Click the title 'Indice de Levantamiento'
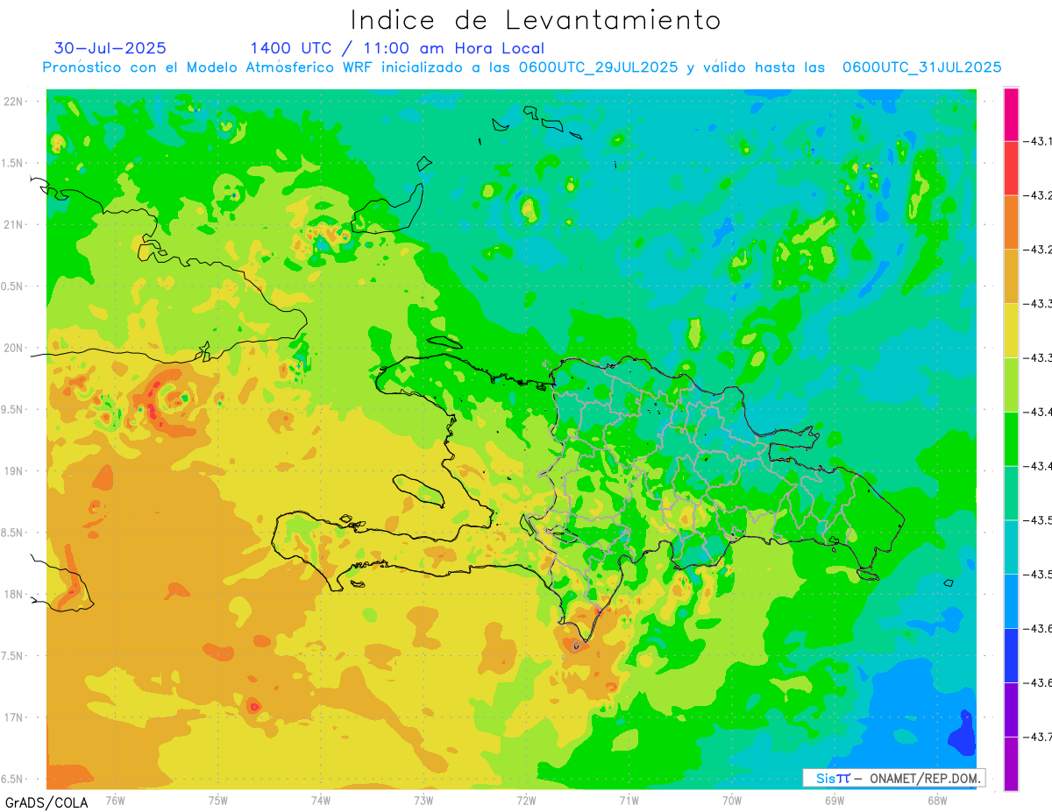Image resolution: width=1052 pixels, height=812 pixels. 536,19
